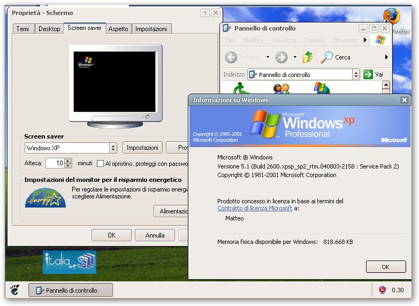Click the Windows flag logo in Pannello di controllo toolbar

click(380, 40)
